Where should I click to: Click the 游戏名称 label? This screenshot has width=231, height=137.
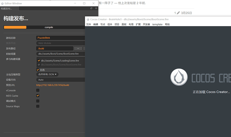(11, 38)
